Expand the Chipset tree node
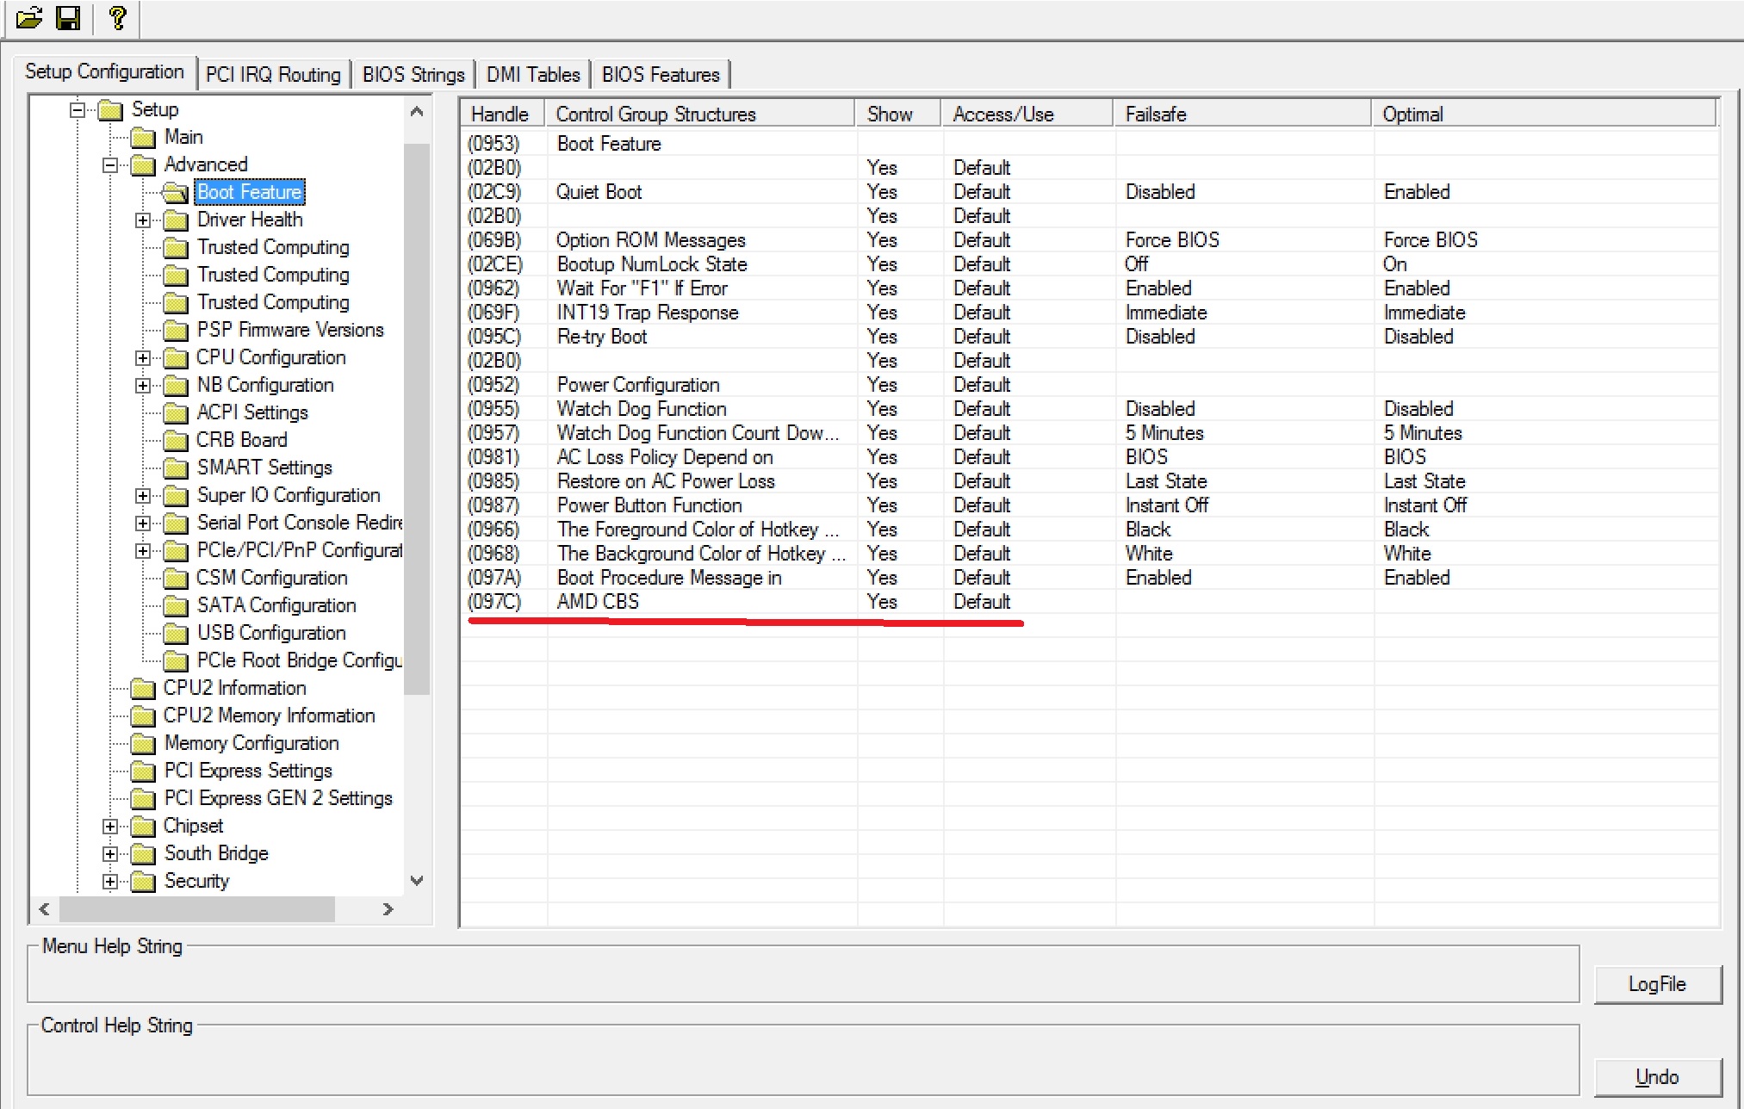Screen dimensions: 1744x1109 [110, 827]
